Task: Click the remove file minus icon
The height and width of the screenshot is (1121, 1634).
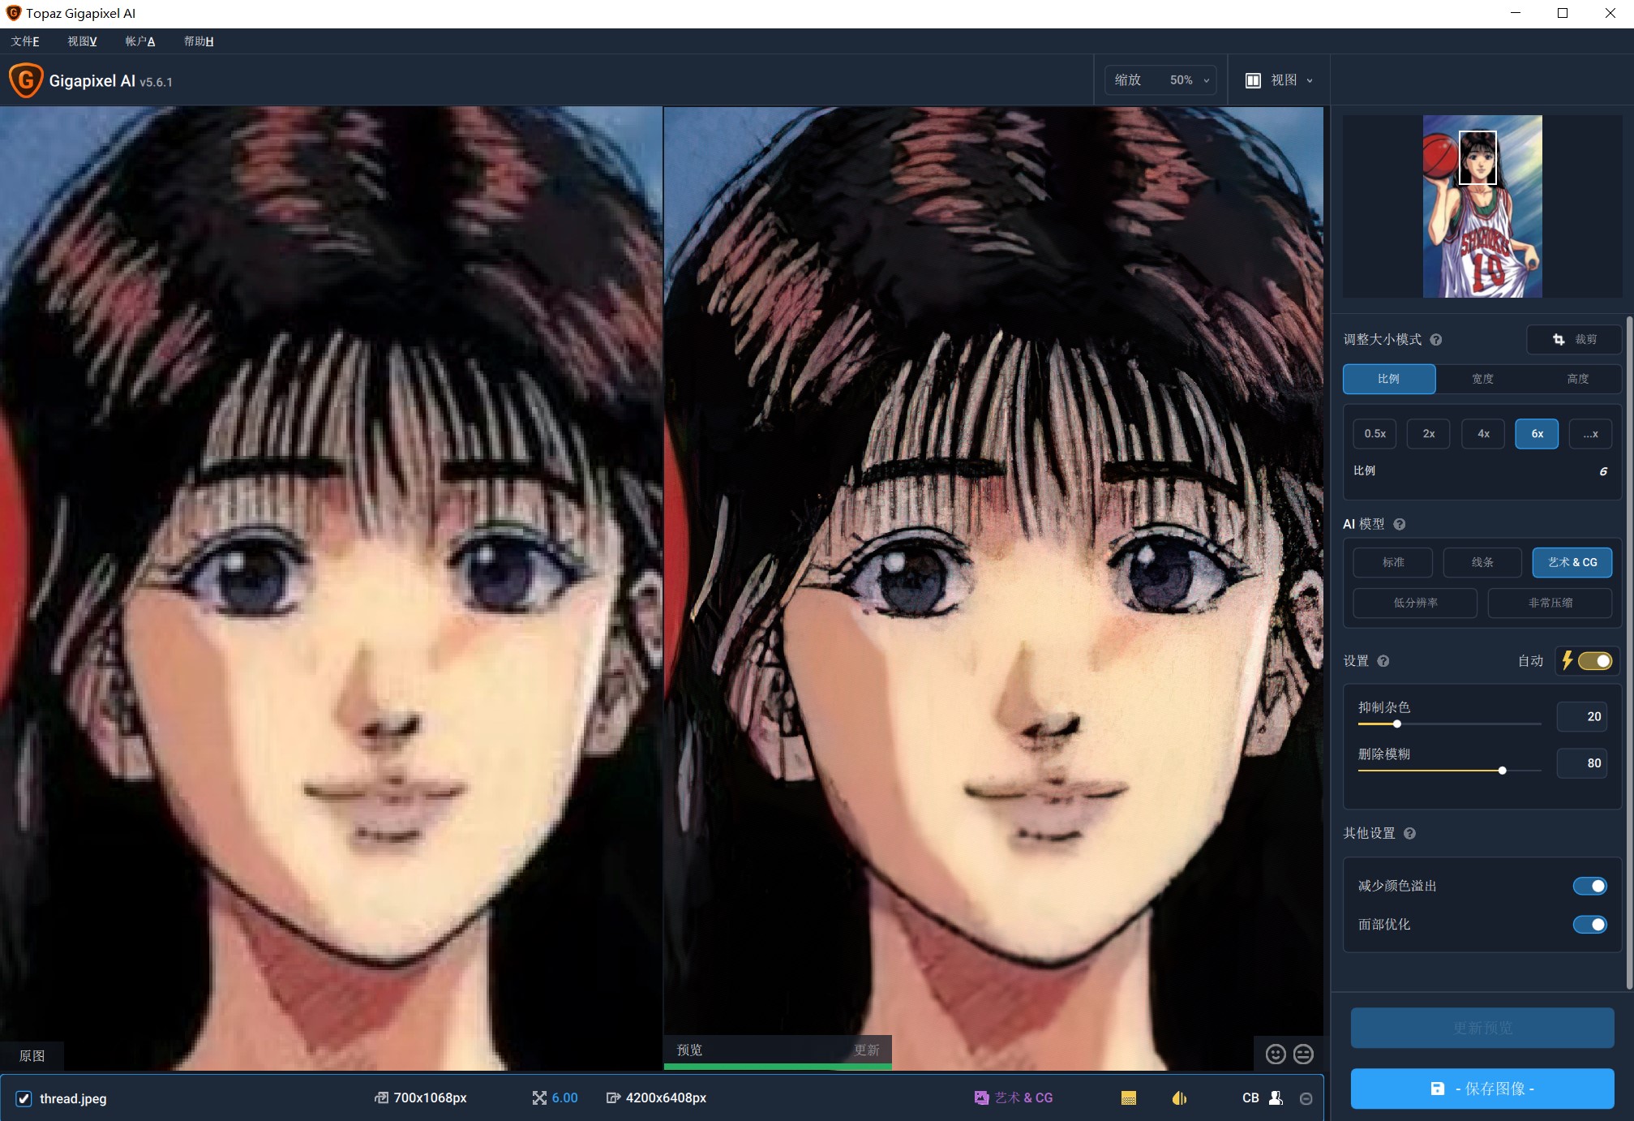Action: 1306,1098
